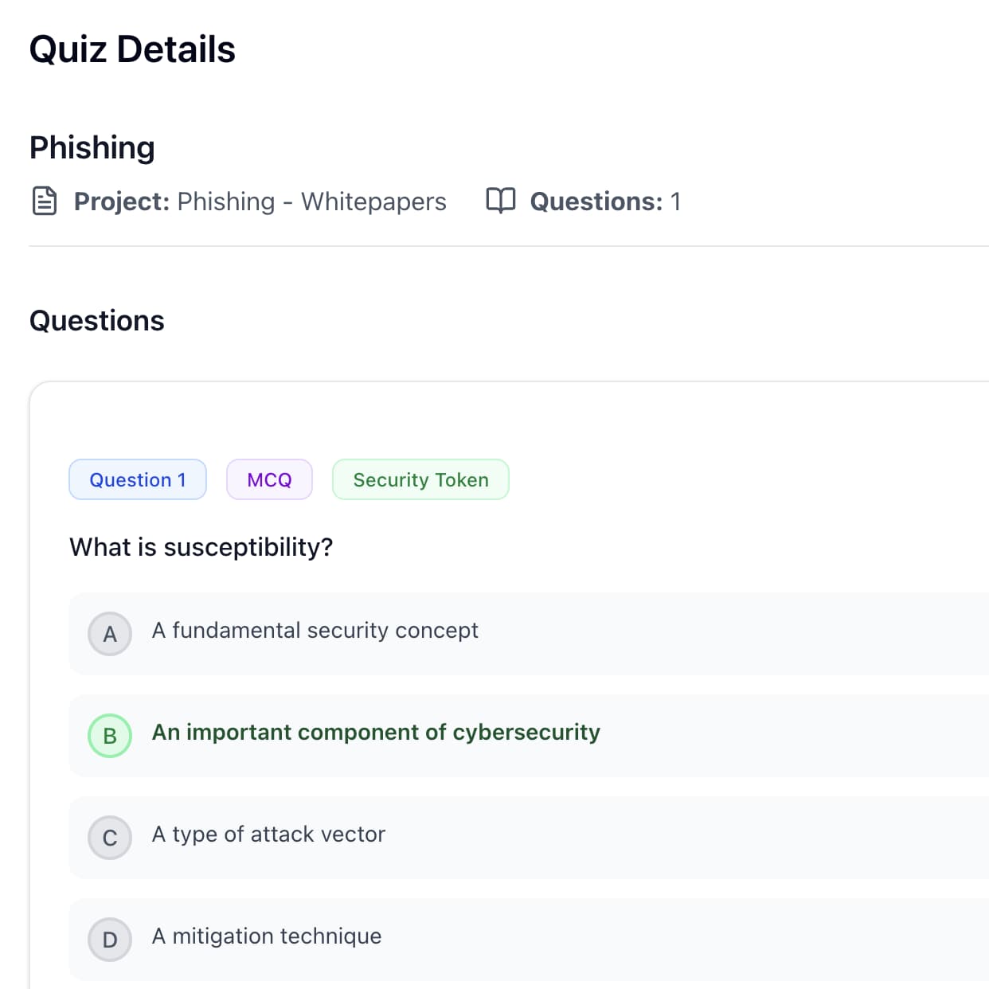This screenshot has height=989, width=989.
Task: Click the open book icon beside Questions
Action: 501,201
